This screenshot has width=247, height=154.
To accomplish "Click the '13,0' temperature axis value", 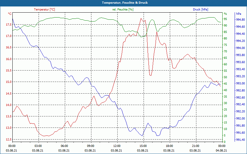I will point(9,128).
